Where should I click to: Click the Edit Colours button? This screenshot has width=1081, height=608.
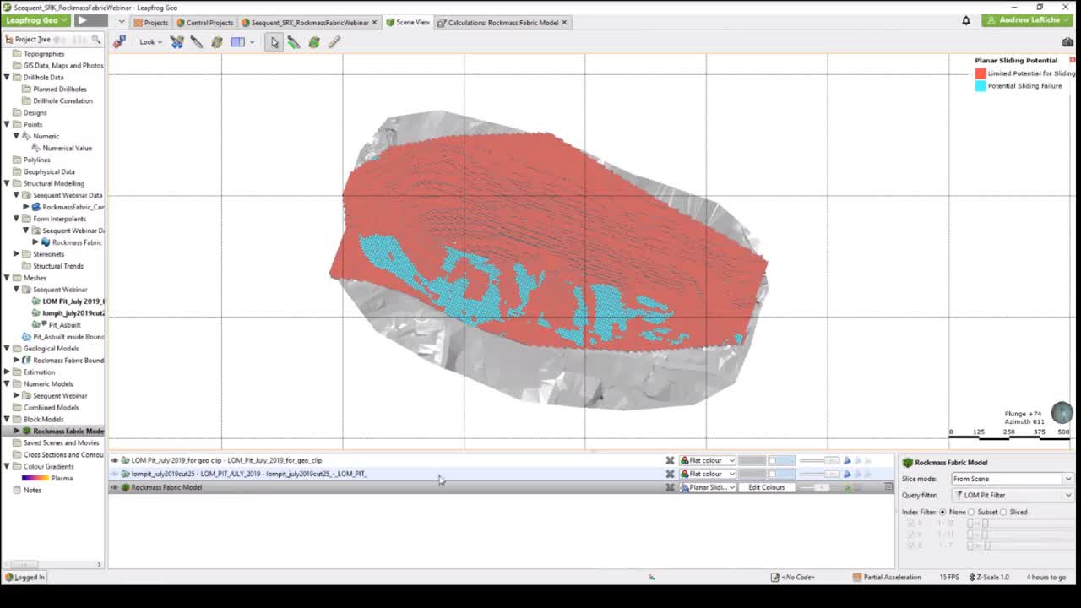pyautogui.click(x=767, y=487)
